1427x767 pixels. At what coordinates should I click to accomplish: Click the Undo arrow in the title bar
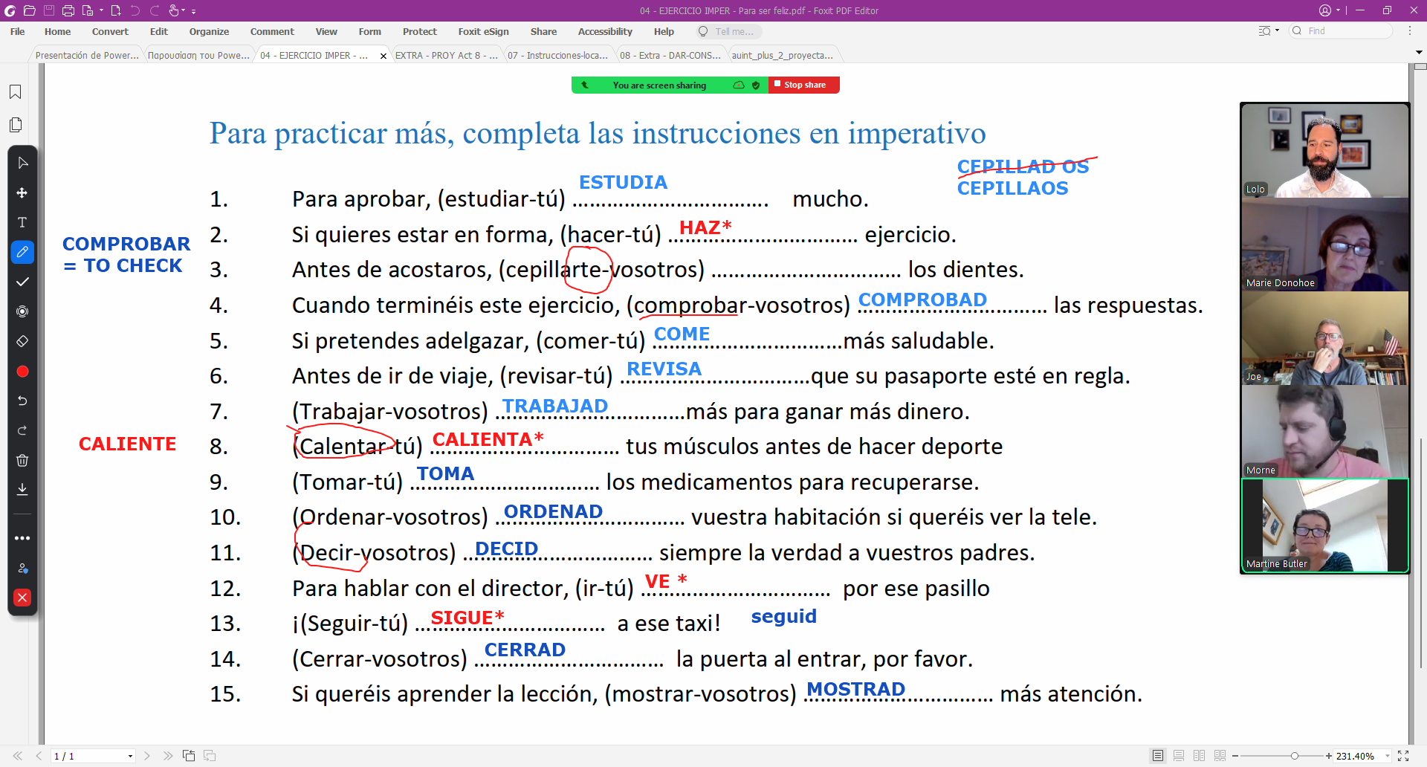click(x=135, y=10)
